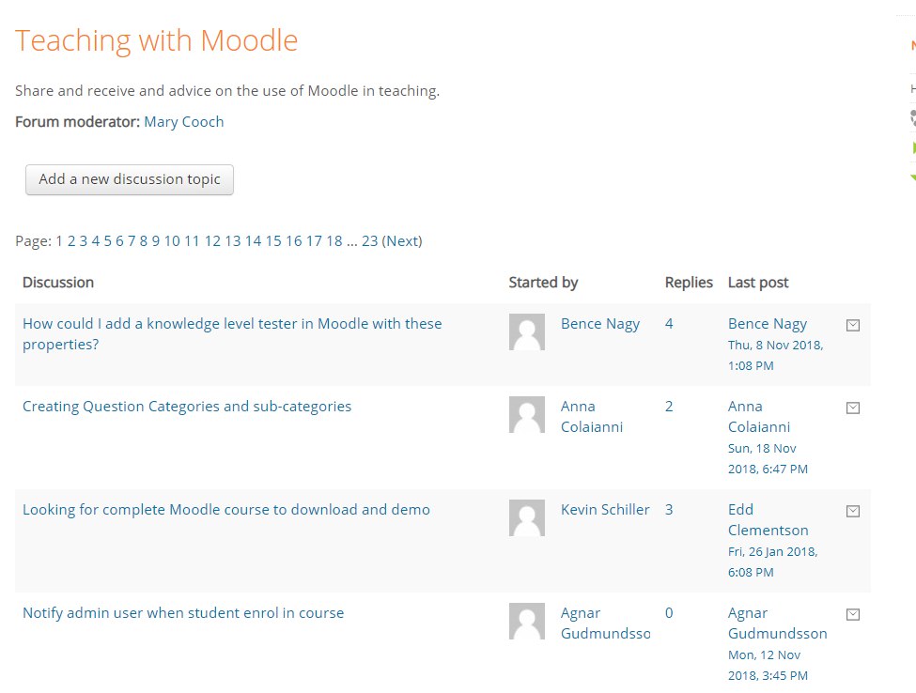Open page 10 in the pagination bar

tap(172, 241)
